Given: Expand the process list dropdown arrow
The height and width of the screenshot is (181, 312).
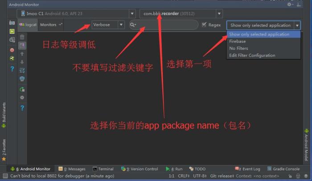Looking at the screenshot, I should (x=219, y=14).
